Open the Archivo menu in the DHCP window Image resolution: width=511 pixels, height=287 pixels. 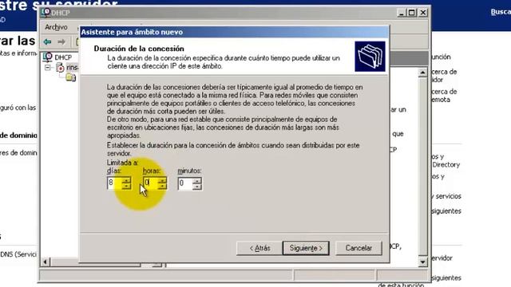56,27
